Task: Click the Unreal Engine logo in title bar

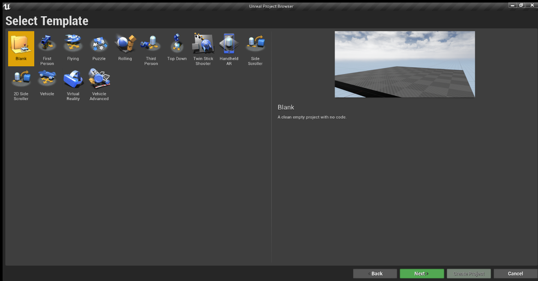Action: [x=6, y=6]
